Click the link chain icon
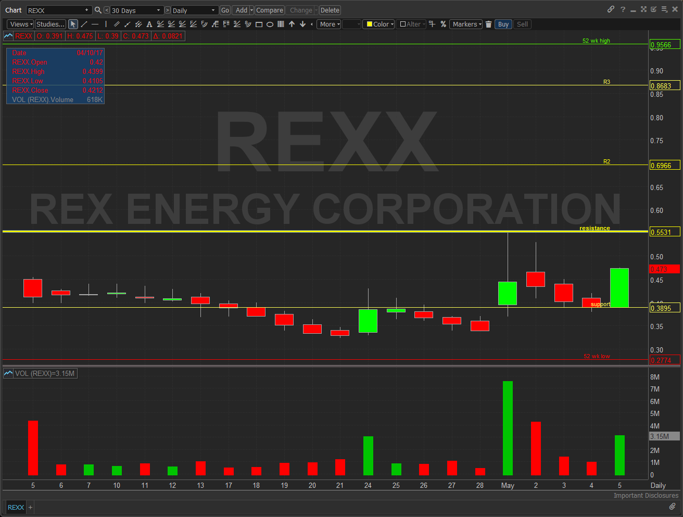 [x=611, y=9]
